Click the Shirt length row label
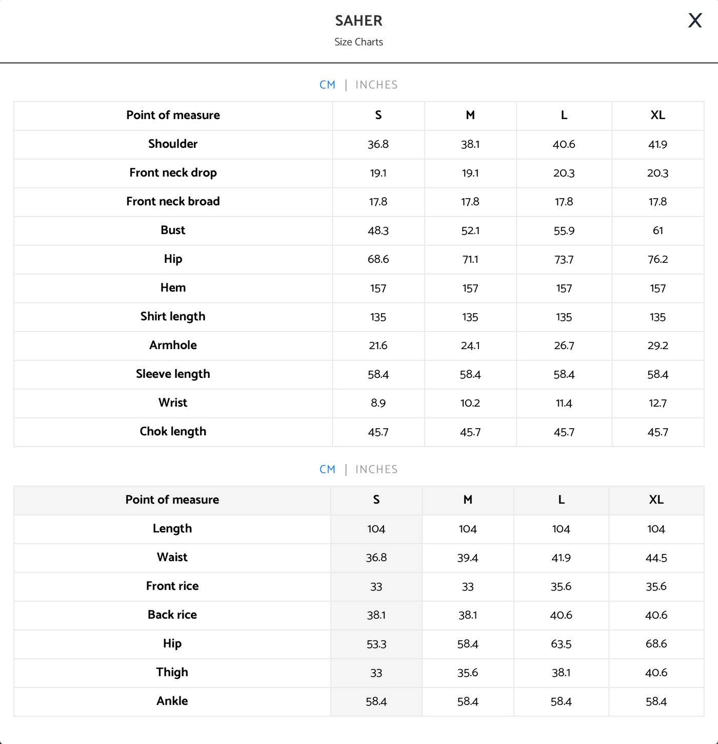 173,316
